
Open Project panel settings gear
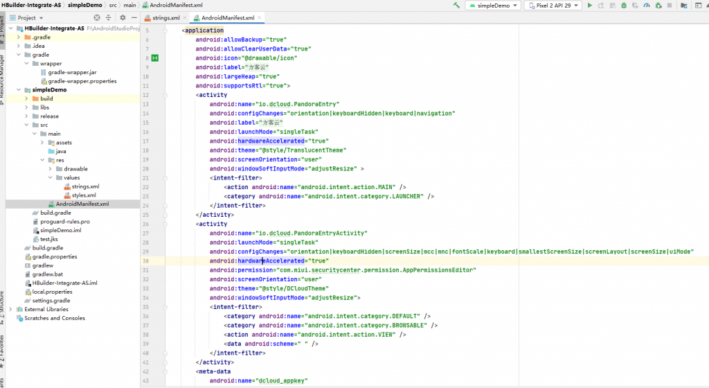[123, 17]
